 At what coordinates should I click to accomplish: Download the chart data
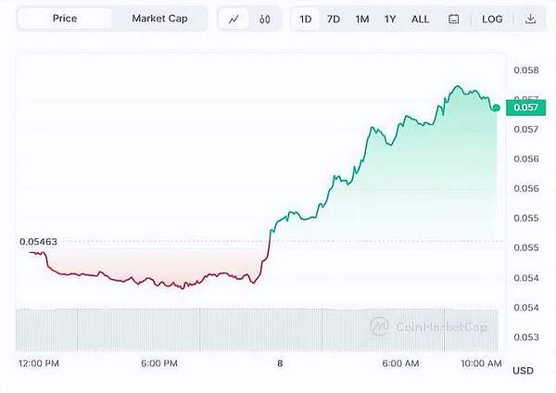(x=530, y=19)
